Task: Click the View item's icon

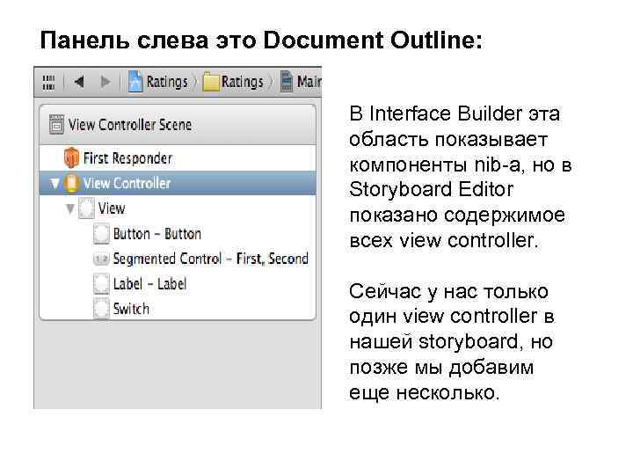Action: [86, 208]
